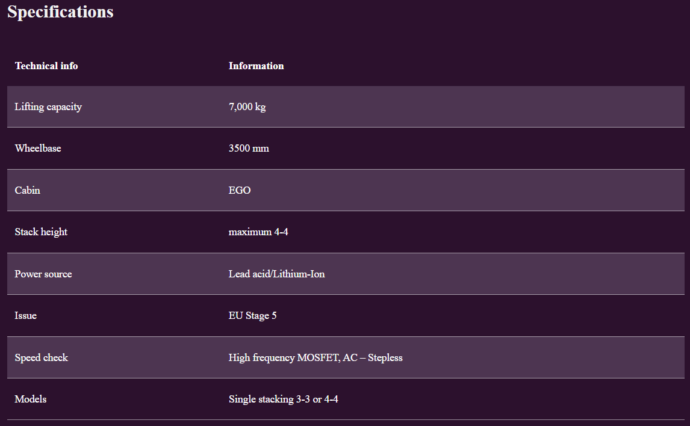690x426 pixels.
Task: Click the Lead acid/Lithium-Ion value
Action: pyautogui.click(x=276, y=274)
